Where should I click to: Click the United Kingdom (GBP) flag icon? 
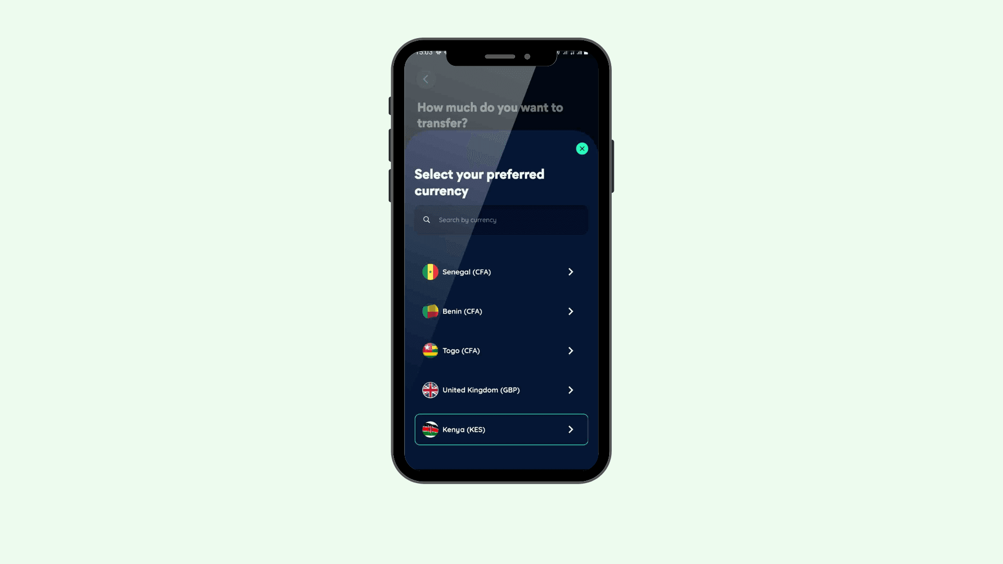(x=429, y=390)
